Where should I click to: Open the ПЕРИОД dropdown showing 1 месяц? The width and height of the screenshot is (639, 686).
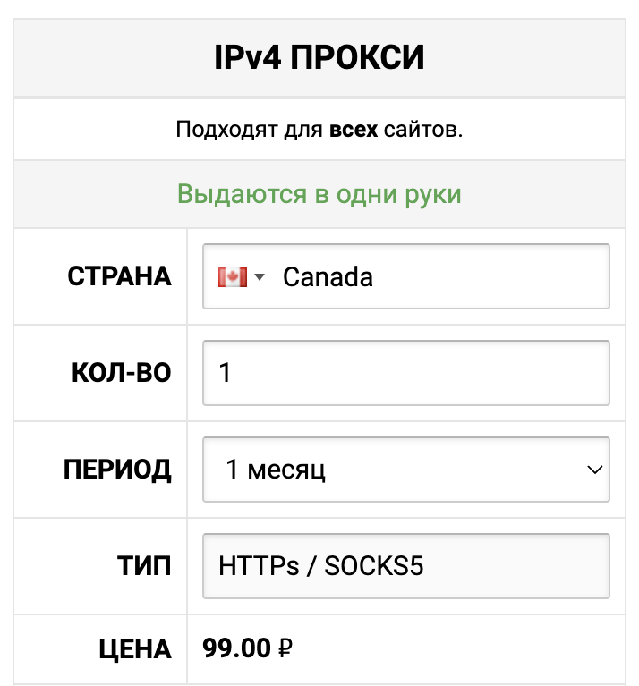(406, 470)
